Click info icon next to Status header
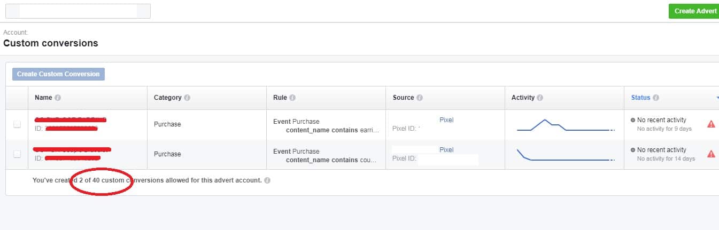719x230 pixels. click(x=656, y=98)
